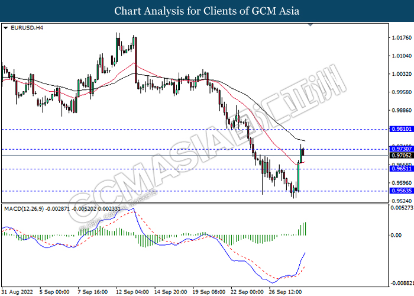414x296 pixels.
Task: Select the 0.97307 horizontal level label
Action: [x=401, y=149]
